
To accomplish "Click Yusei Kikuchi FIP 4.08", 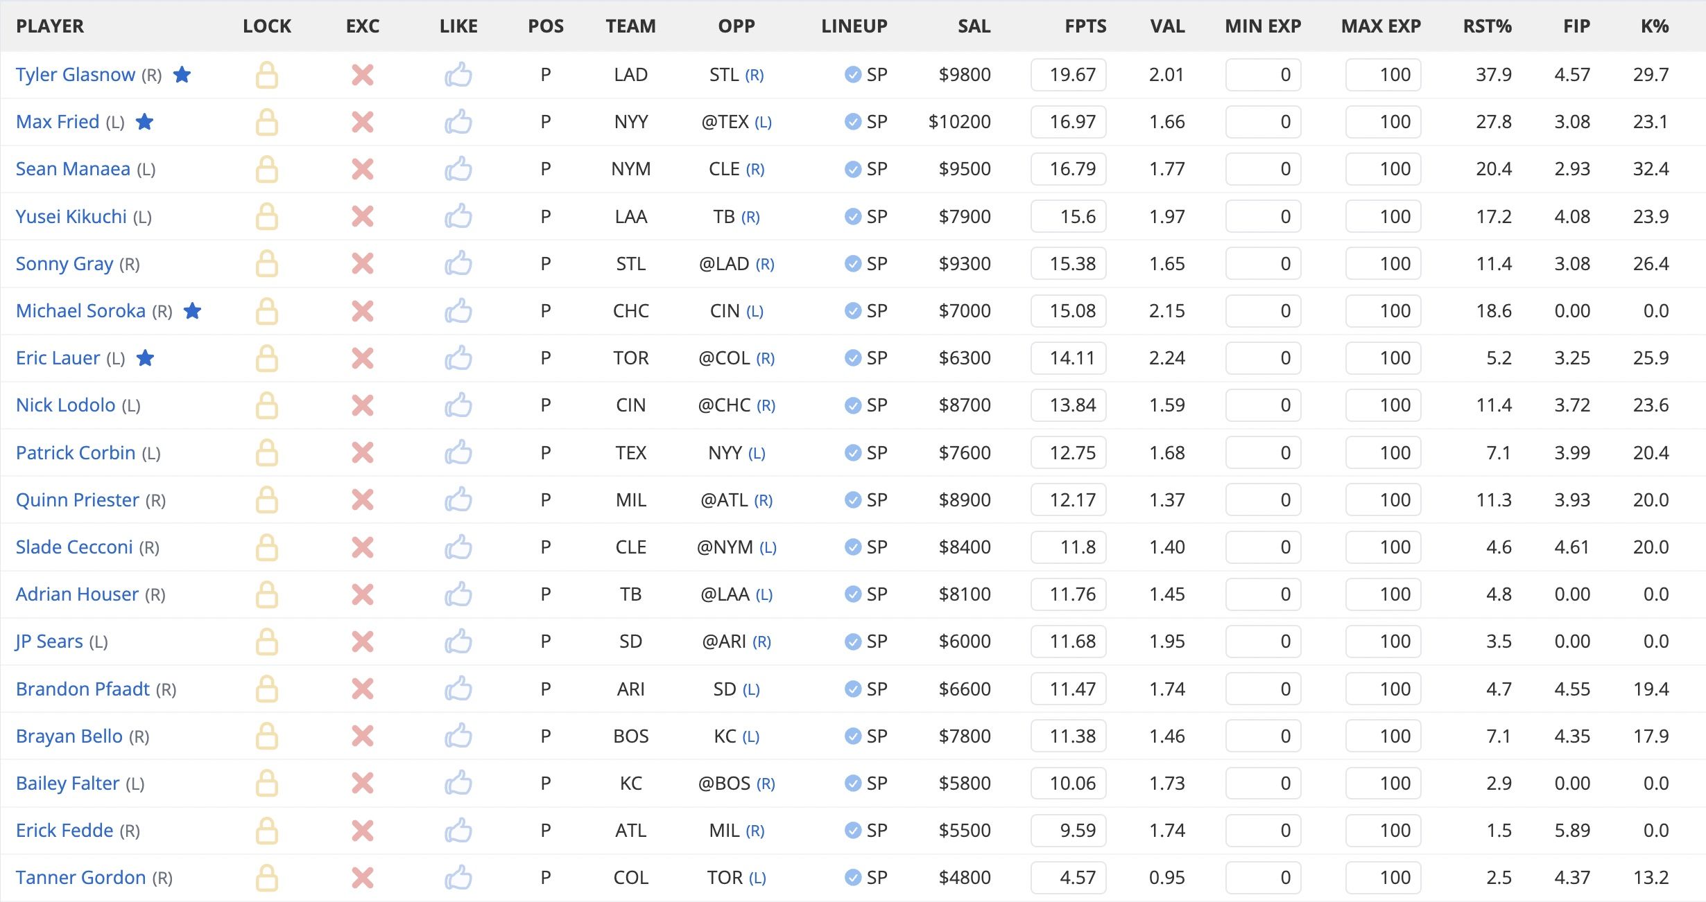I will (1572, 217).
